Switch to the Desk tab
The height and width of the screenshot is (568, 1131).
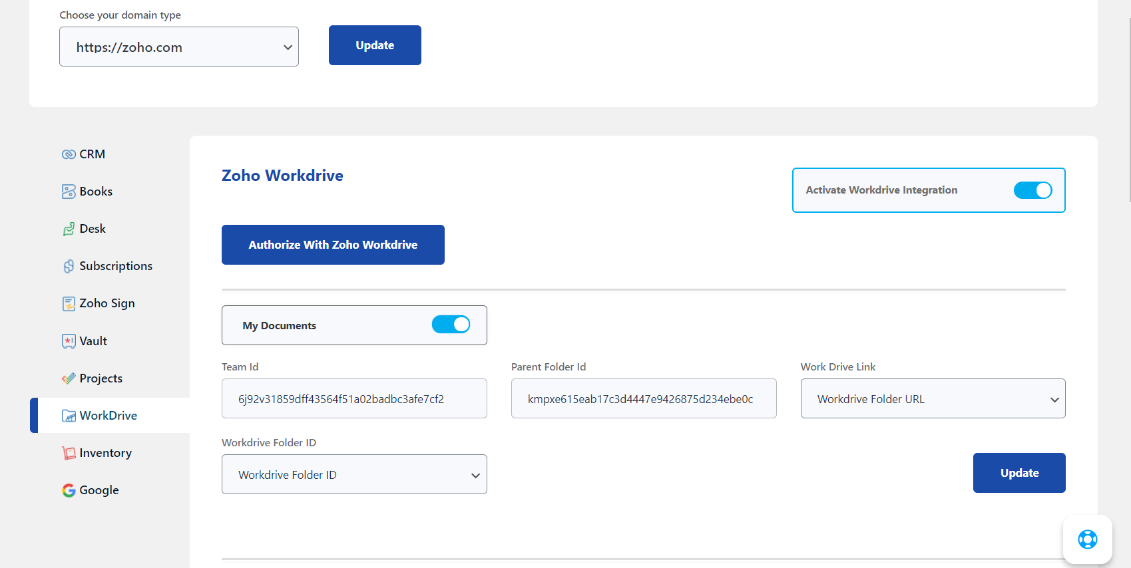pos(110,229)
